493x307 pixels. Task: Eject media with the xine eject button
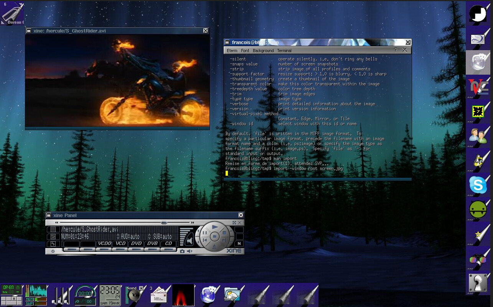tap(215, 246)
